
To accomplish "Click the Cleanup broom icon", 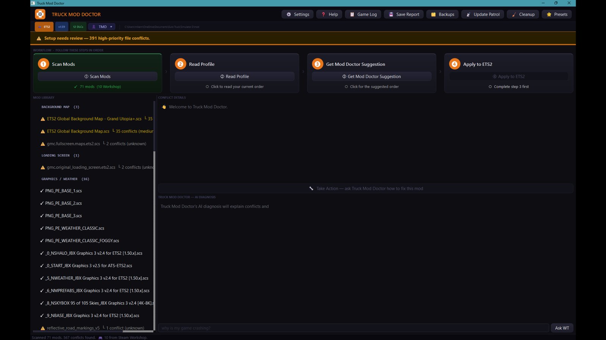I will point(514,14).
